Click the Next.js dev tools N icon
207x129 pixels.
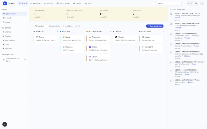(5, 124)
